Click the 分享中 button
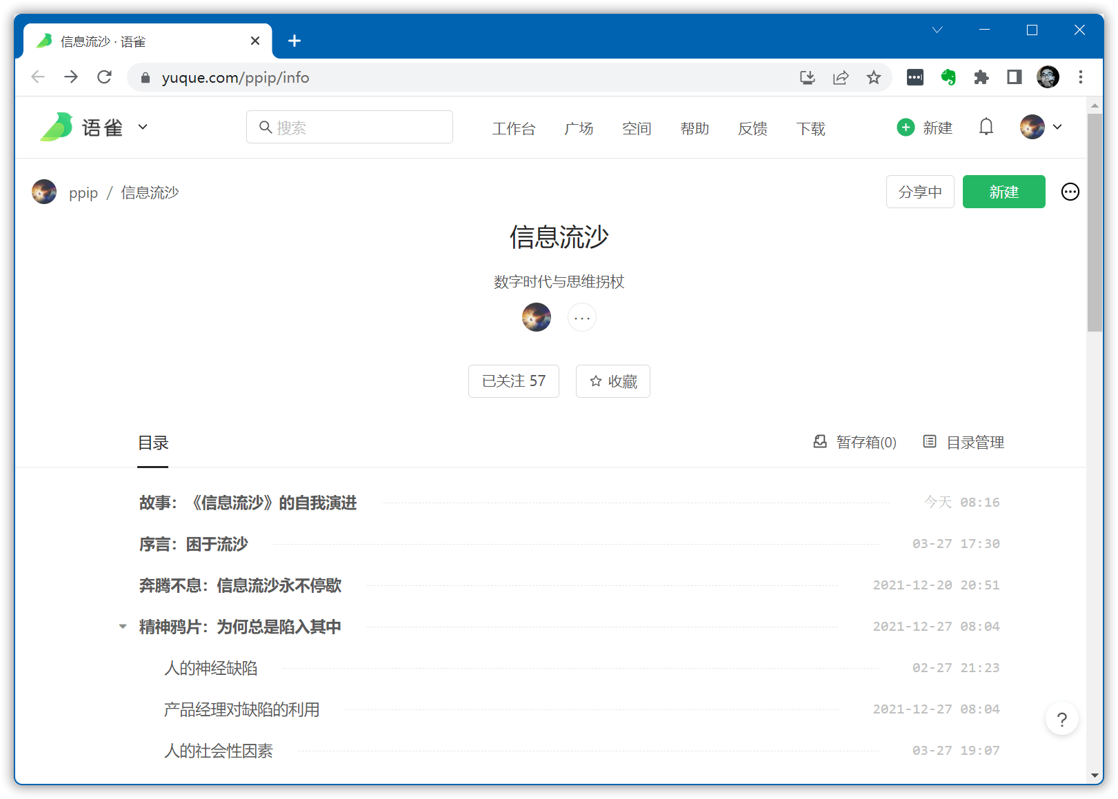This screenshot has width=1118, height=799. pos(920,192)
